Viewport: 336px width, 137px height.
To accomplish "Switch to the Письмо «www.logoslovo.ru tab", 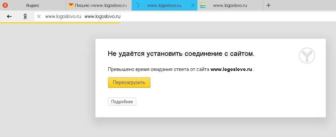I will point(99,5).
